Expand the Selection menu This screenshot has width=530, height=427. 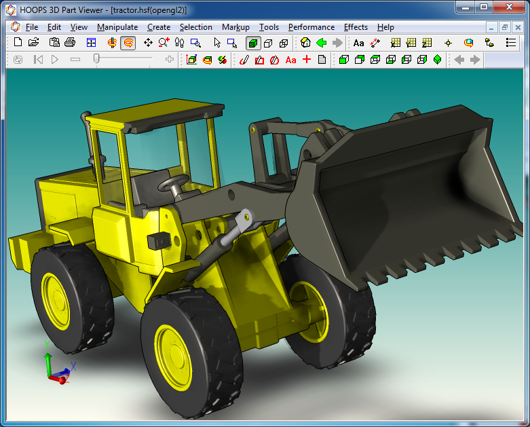(195, 27)
